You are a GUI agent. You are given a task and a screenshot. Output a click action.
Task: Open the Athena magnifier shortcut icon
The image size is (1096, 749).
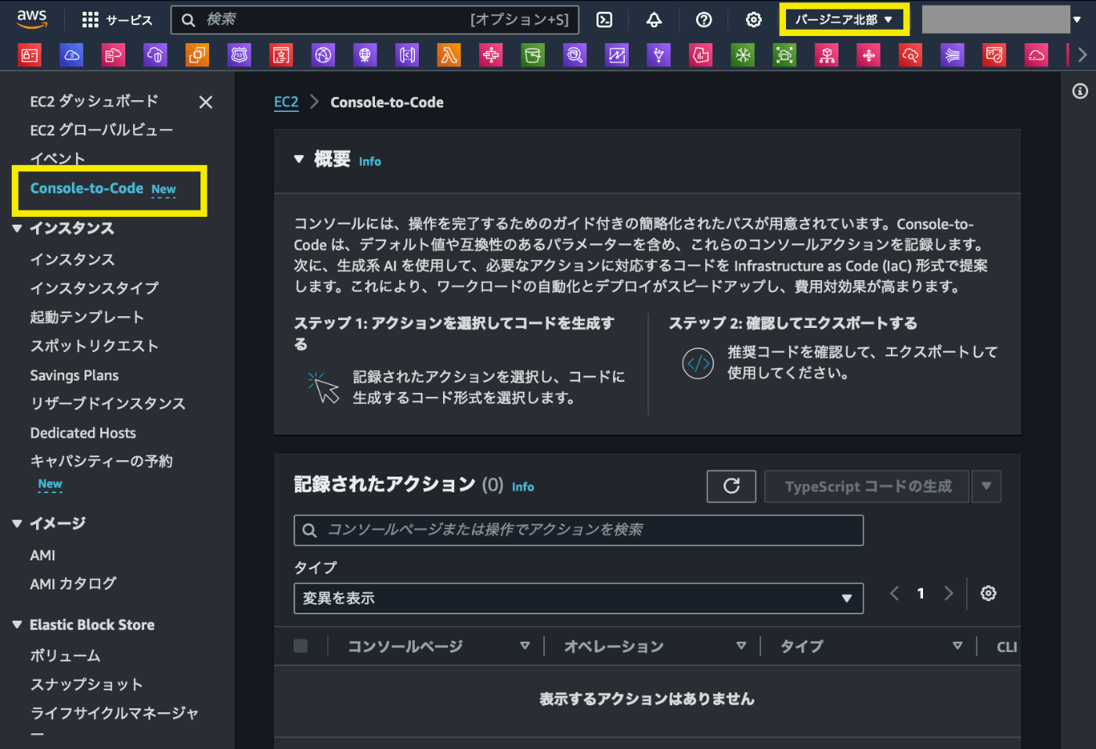point(575,55)
